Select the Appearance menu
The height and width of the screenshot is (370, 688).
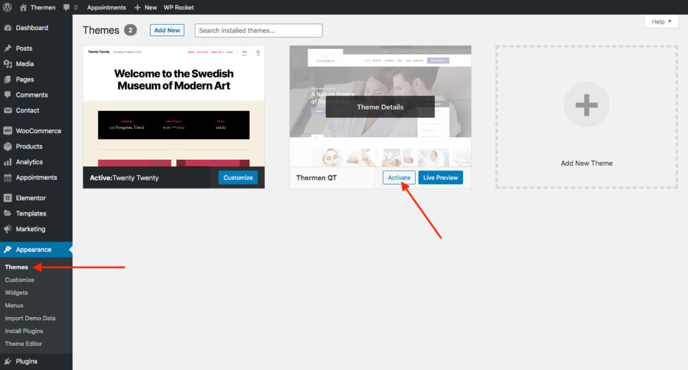(x=34, y=249)
